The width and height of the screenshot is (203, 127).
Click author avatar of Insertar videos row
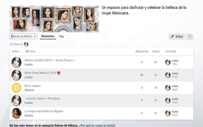(x=16, y=100)
